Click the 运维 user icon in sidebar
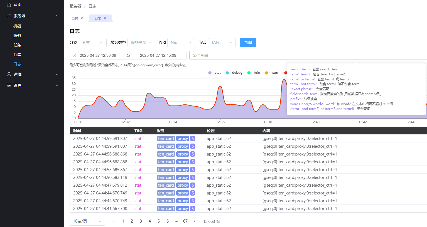Image resolution: width=427 pixels, height=227 pixels. pos(9,74)
